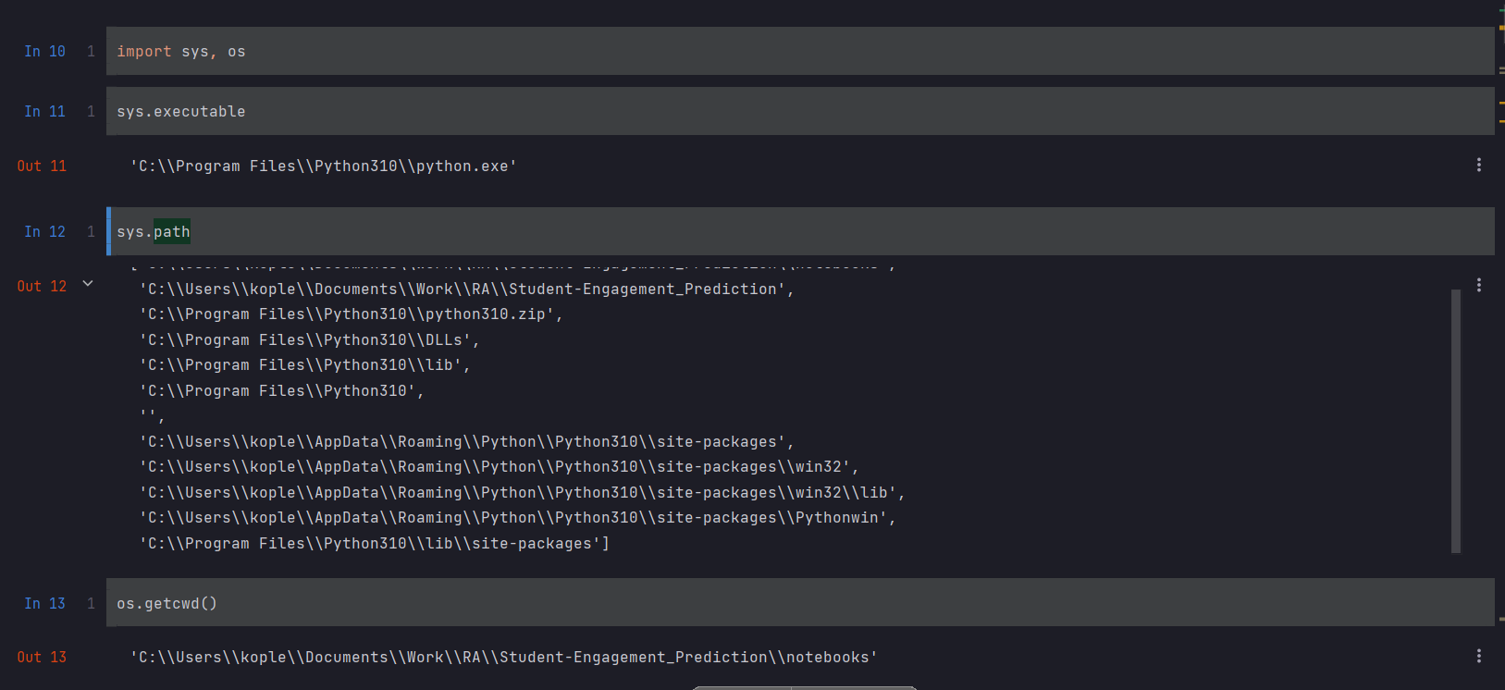Select the In 12 cell label
This screenshot has height=690, width=1505.
(x=44, y=232)
